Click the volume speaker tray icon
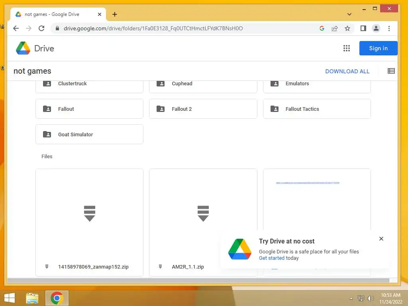Screen dimensions: 408x306 click(x=370, y=298)
